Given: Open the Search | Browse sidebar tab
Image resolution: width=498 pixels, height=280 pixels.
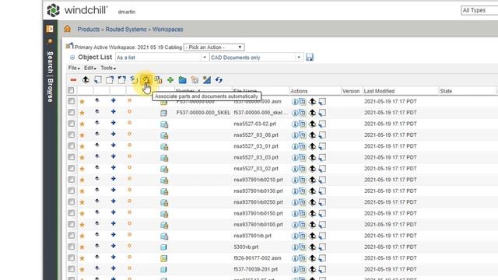Looking at the screenshot, I should (50, 76).
